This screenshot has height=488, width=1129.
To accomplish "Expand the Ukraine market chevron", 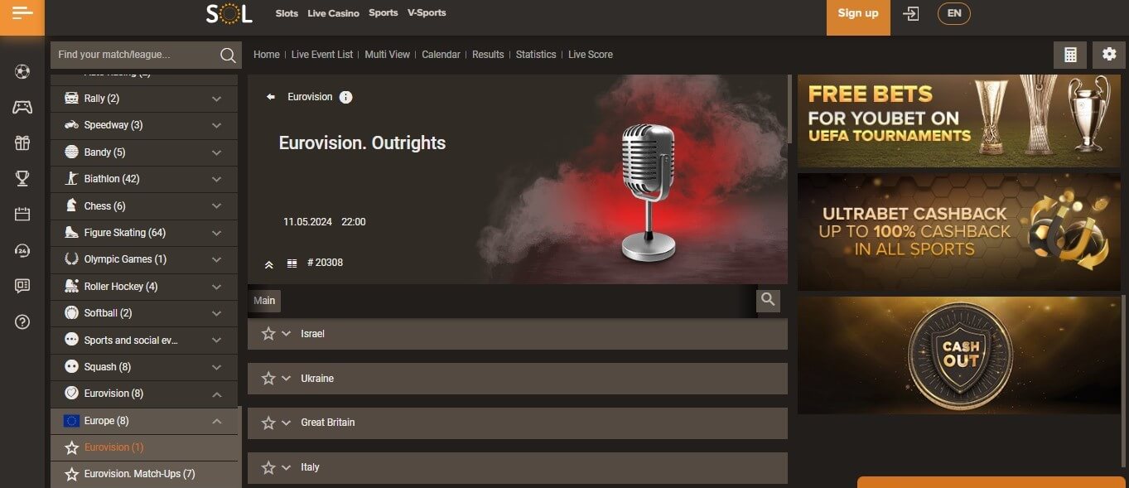I will pyautogui.click(x=287, y=378).
